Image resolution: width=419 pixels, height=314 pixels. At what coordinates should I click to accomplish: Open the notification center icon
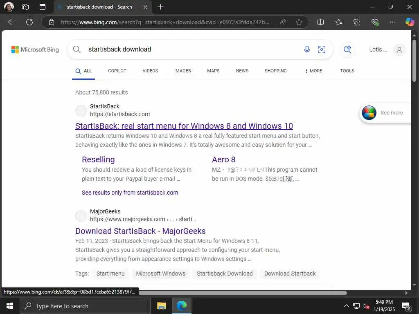406,307
